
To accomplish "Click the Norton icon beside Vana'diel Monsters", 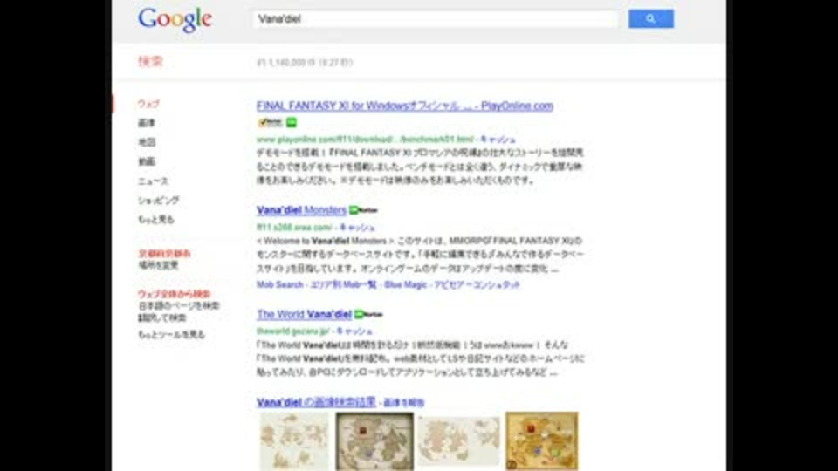I will (x=363, y=210).
